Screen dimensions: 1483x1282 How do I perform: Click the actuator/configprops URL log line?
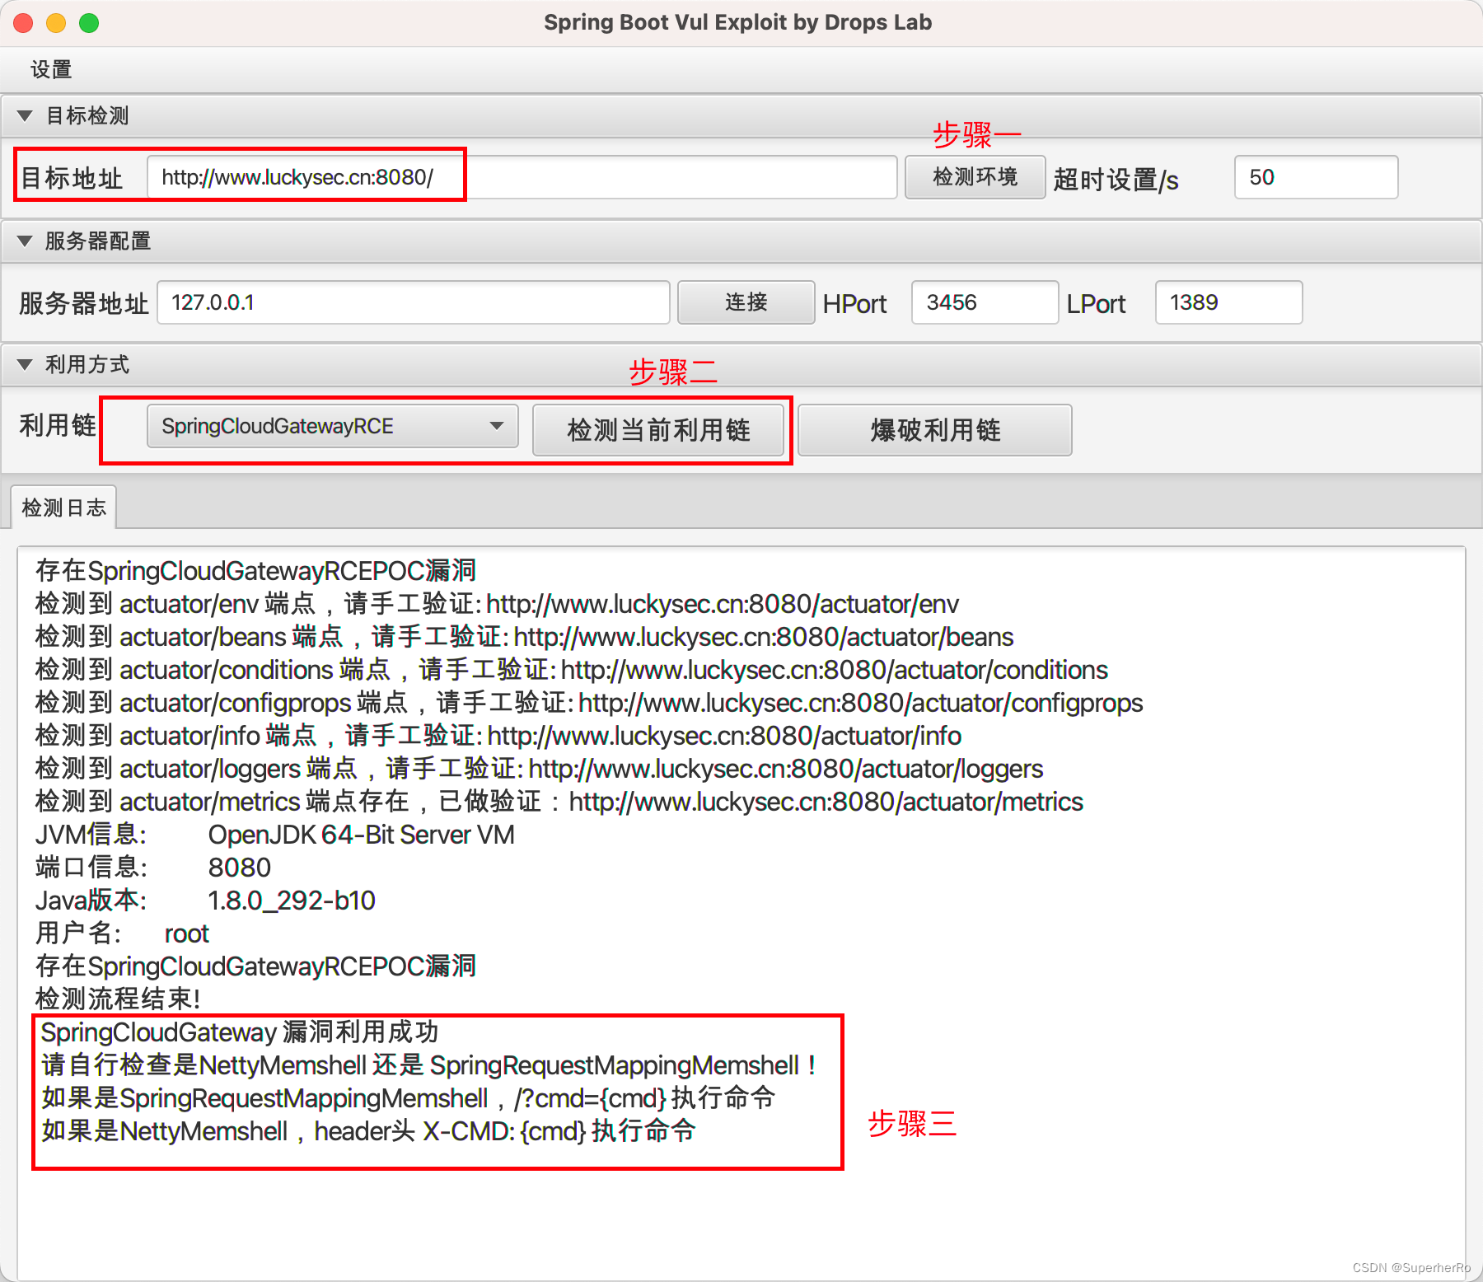[589, 703]
